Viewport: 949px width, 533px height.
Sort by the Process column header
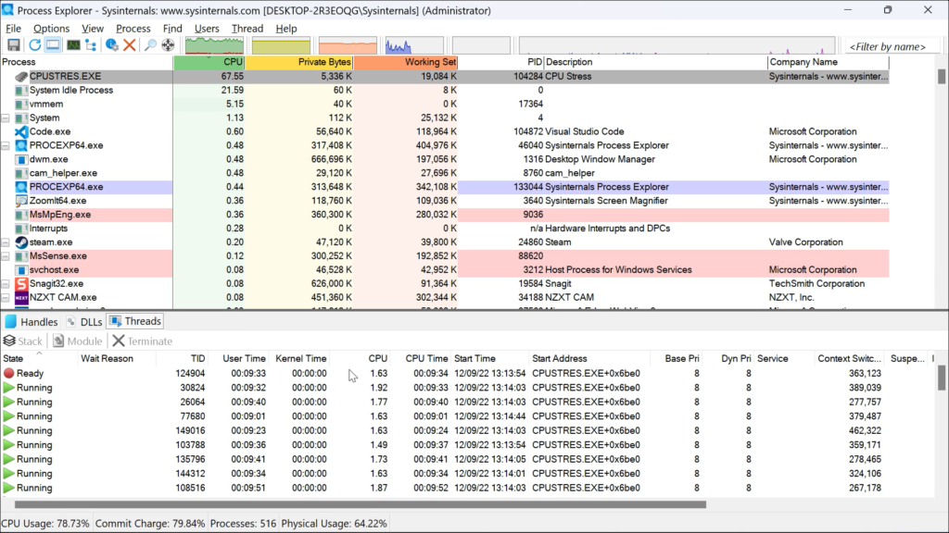tap(86, 62)
